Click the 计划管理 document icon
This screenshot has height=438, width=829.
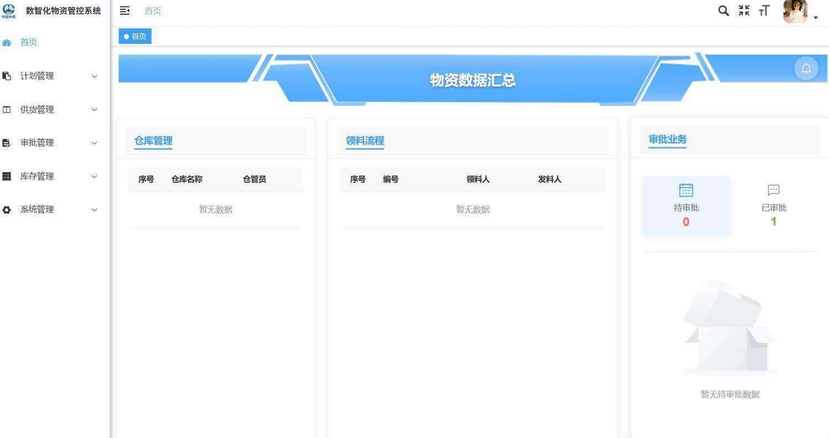coord(7,76)
